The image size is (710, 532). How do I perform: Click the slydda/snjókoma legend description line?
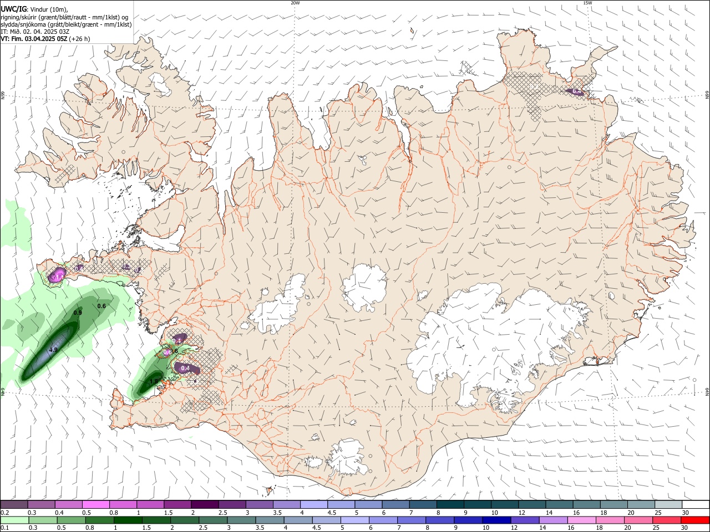[66, 24]
